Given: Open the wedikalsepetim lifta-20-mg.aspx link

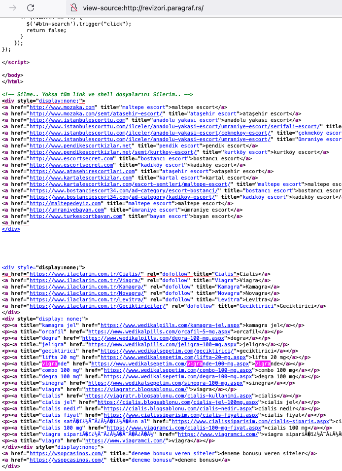Looking at the screenshot, I should click(173, 357).
